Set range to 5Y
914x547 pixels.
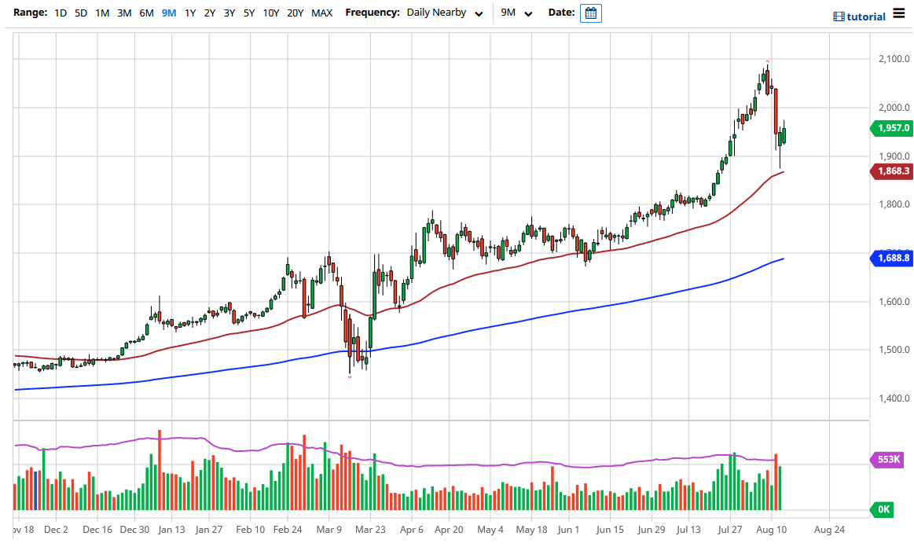(248, 13)
